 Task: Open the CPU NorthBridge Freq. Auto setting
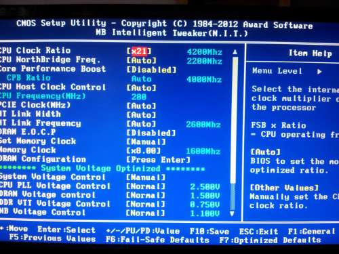click(x=142, y=60)
